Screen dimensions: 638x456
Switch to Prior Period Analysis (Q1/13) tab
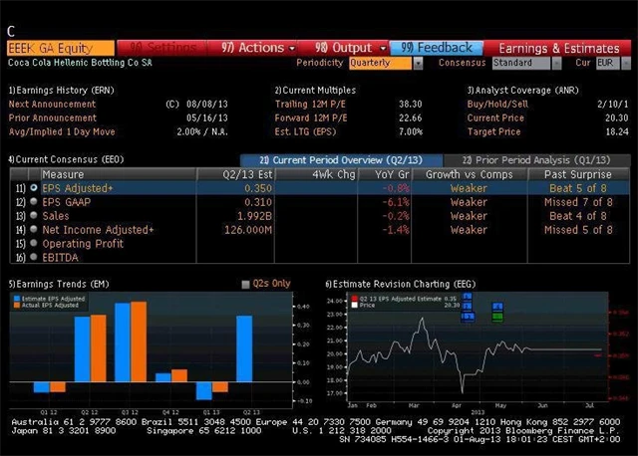tap(536, 160)
